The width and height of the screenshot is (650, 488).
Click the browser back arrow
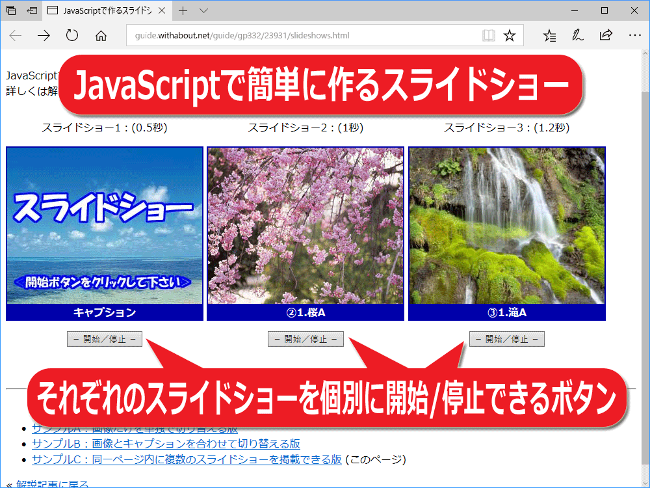(16, 36)
